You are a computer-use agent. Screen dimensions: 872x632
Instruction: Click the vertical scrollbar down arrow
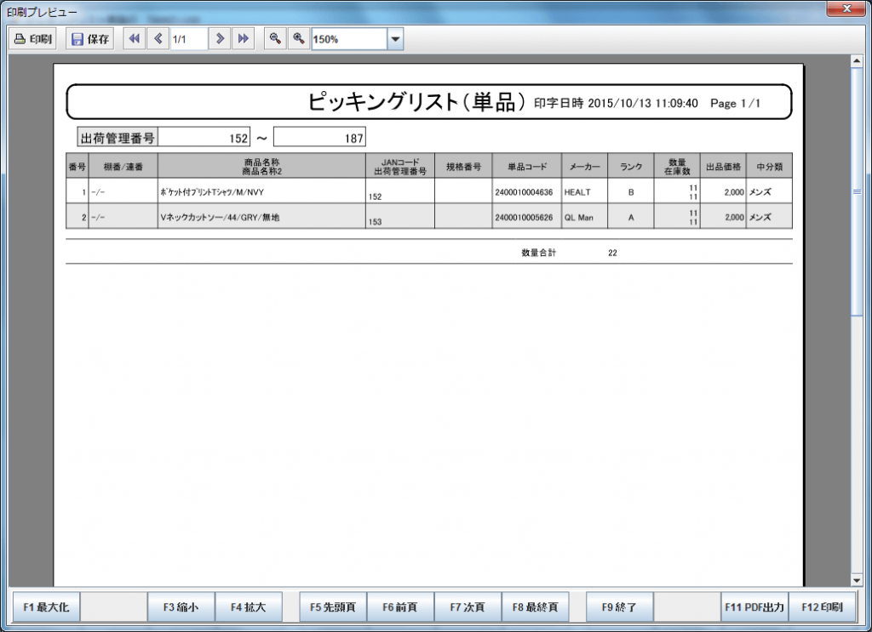[x=857, y=580]
